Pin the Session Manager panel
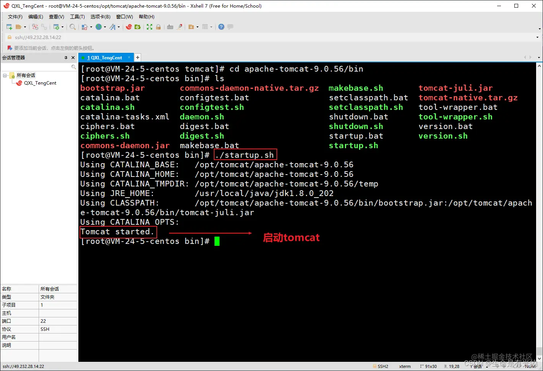543x371 pixels. pyautogui.click(x=66, y=58)
